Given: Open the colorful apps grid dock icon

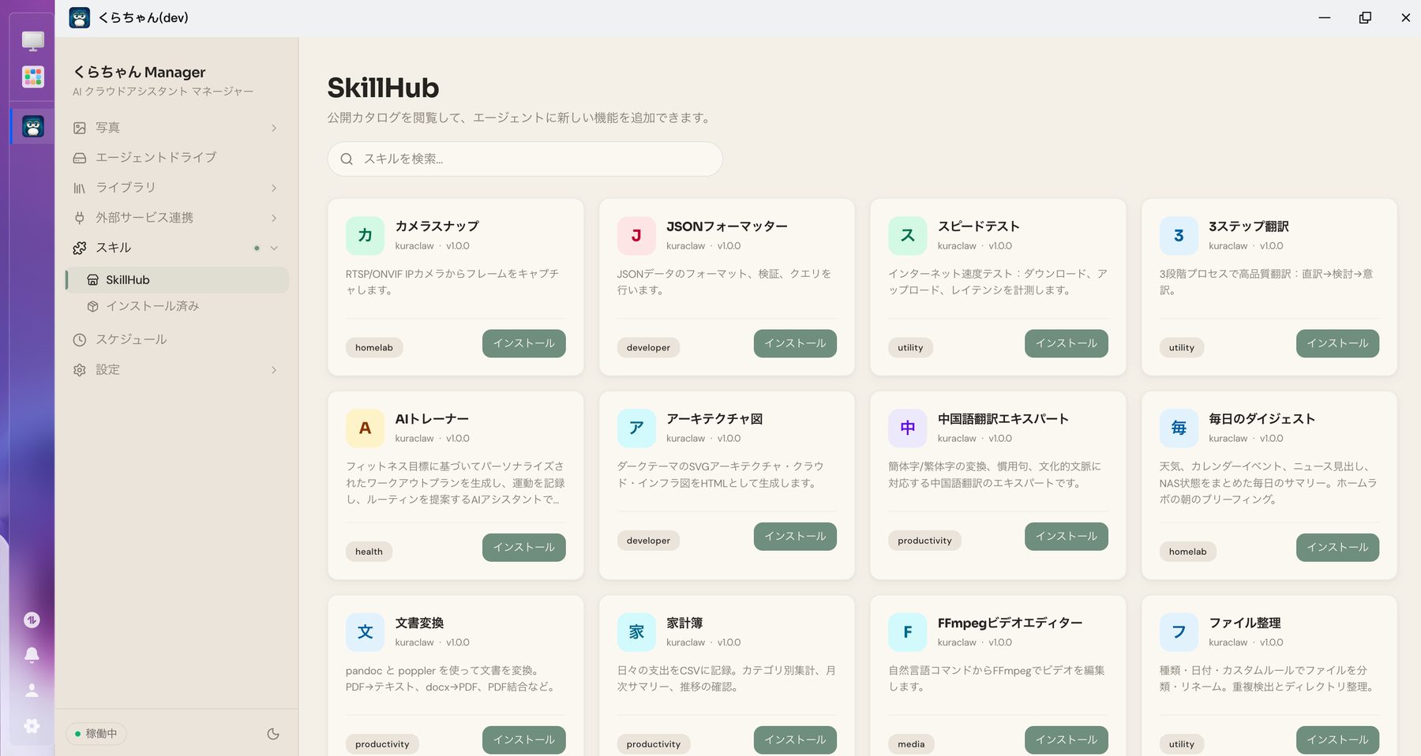Looking at the screenshot, I should coord(32,77).
